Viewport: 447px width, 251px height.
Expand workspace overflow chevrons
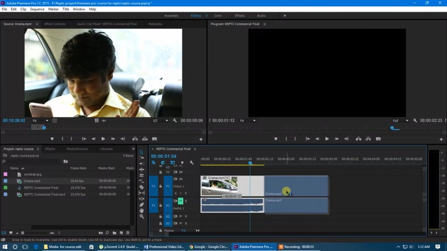click(x=284, y=16)
